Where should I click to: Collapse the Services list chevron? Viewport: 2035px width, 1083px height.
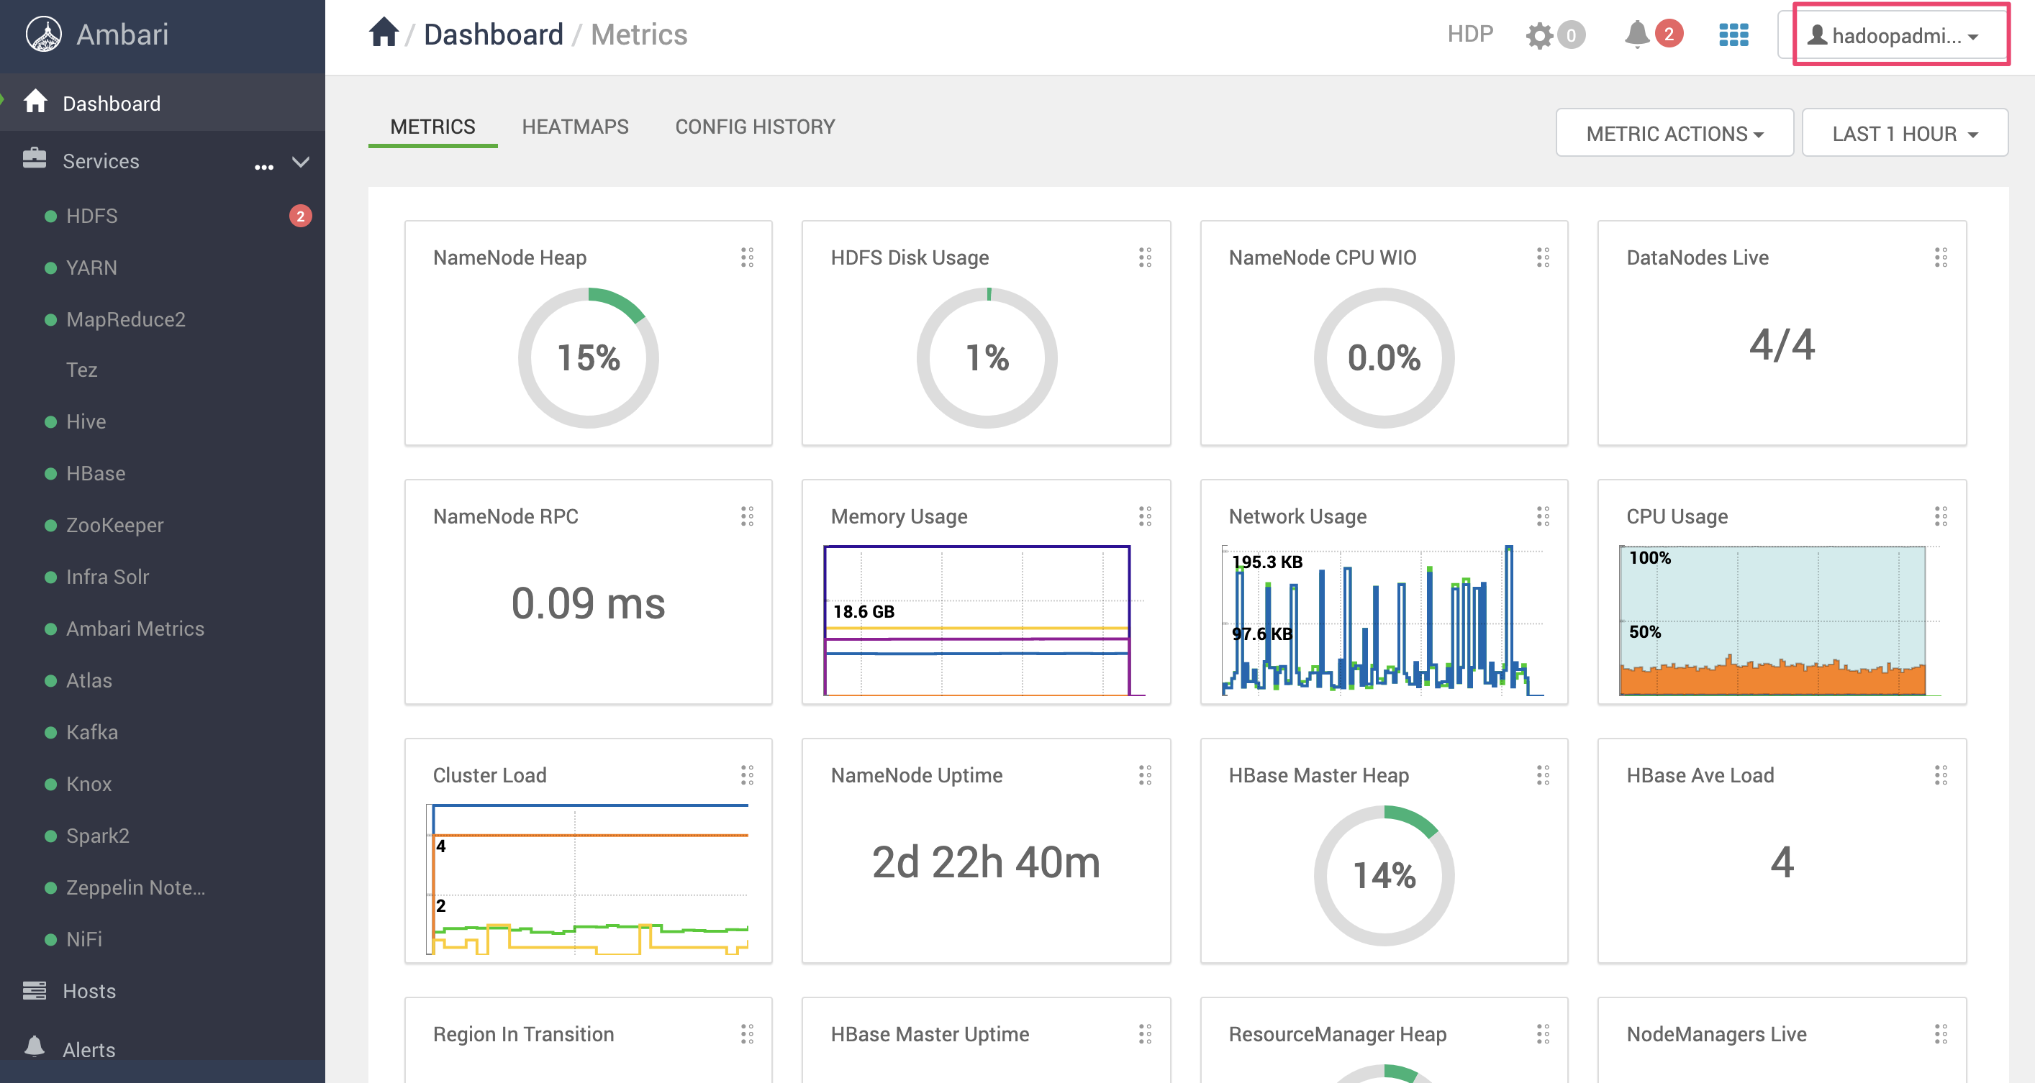point(301,162)
